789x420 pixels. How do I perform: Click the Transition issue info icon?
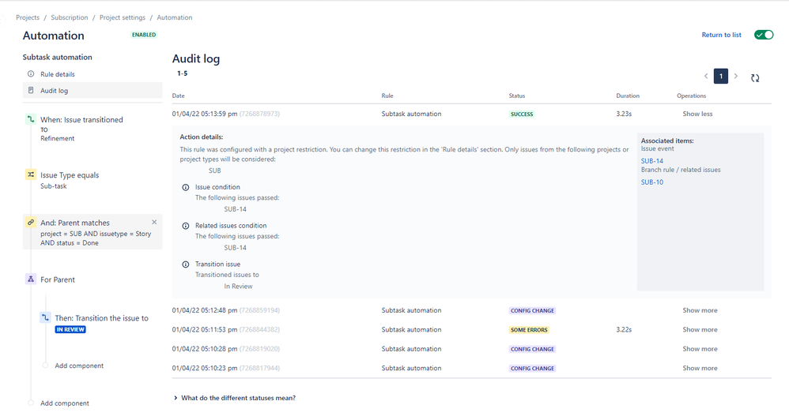[x=186, y=264]
